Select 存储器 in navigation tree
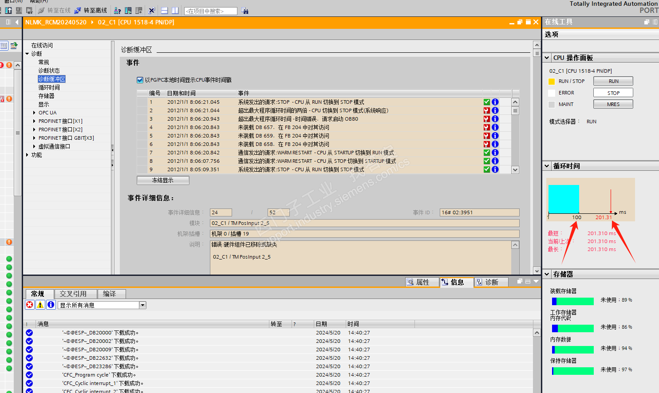The image size is (659, 393). 46,96
